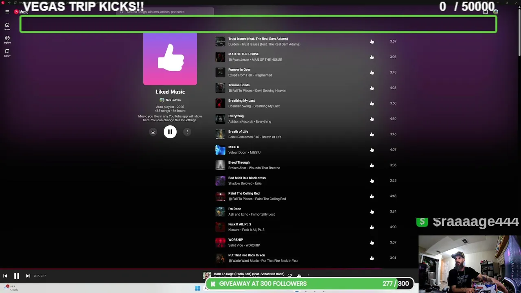This screenshot has height=293, width=521.
Task: Play Breath of Life thumbnail
Action: click(220, 134)
